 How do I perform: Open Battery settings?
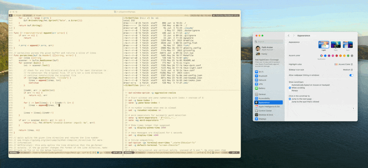coord(269,88)
